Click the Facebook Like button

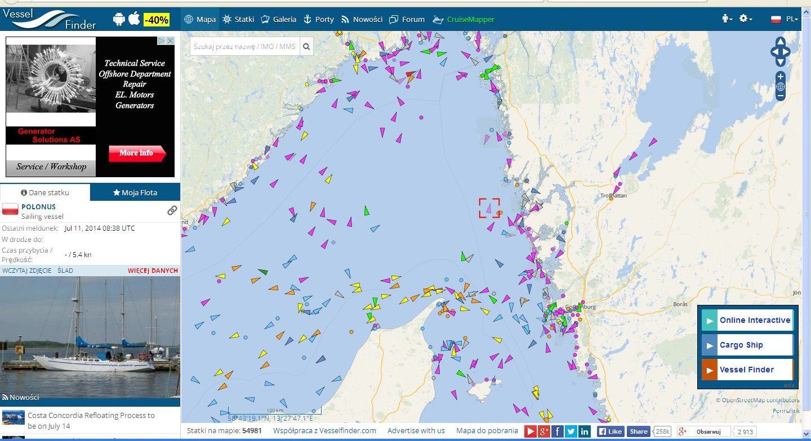click(x=611, y=431)
